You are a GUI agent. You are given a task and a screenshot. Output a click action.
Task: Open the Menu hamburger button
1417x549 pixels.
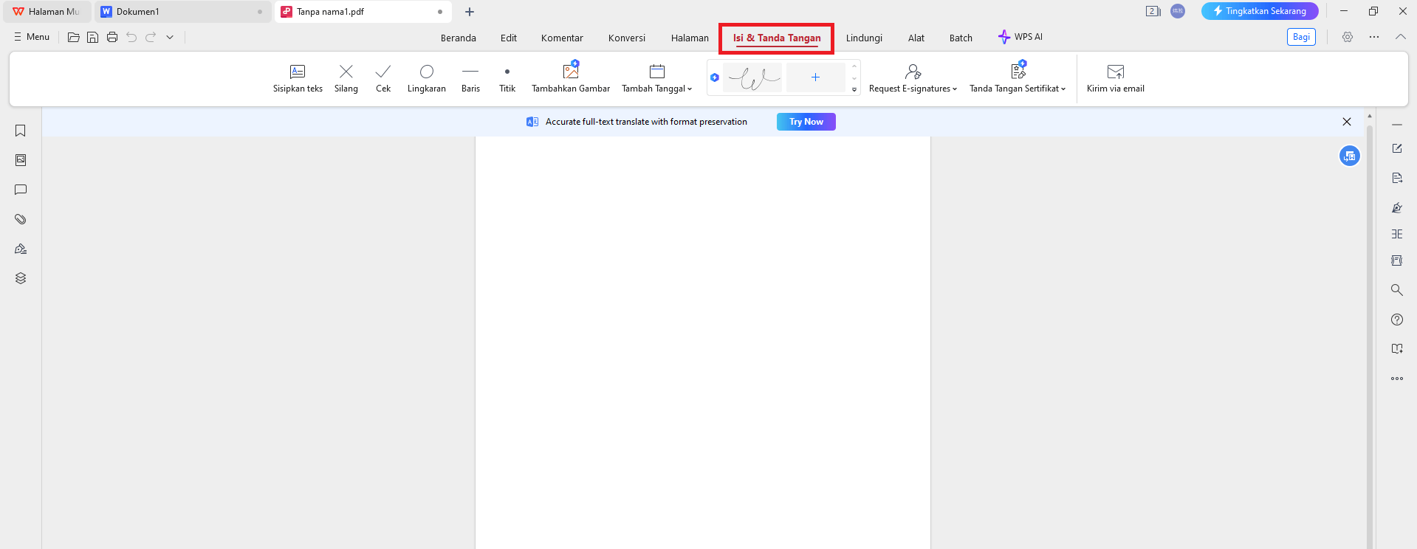[x=32, y=37]
